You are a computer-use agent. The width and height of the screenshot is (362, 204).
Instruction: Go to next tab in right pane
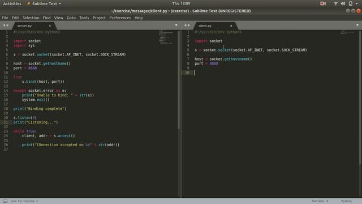coord(189,25)
